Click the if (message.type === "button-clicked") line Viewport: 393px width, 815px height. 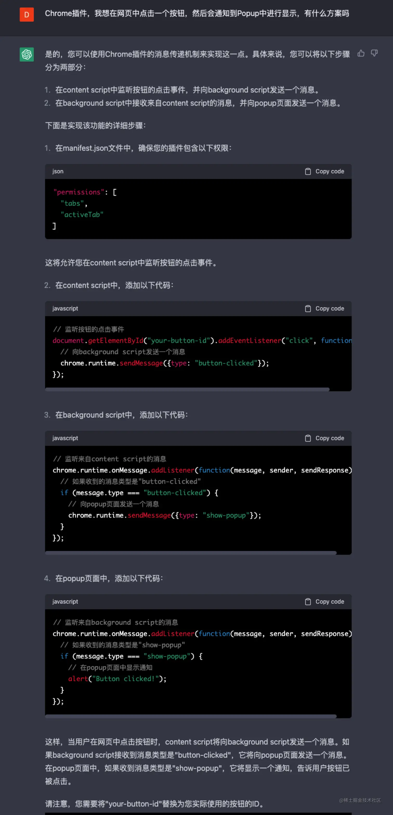pyautogui.click(x=139, y=493)
